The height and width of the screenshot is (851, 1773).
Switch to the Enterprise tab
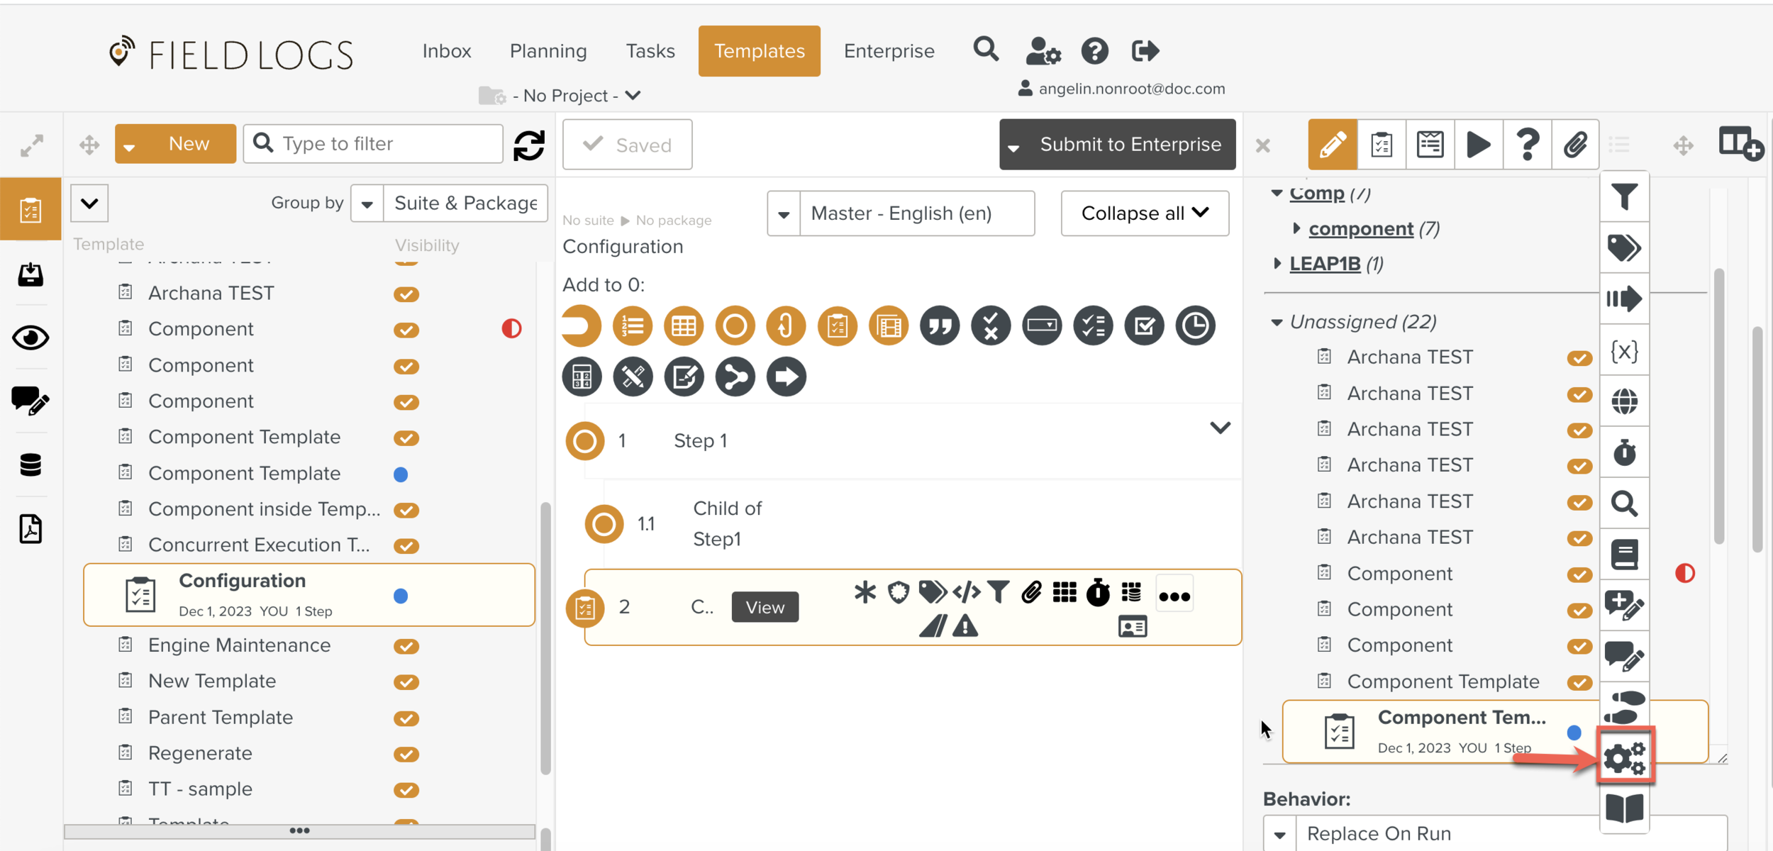pos(889,51)
